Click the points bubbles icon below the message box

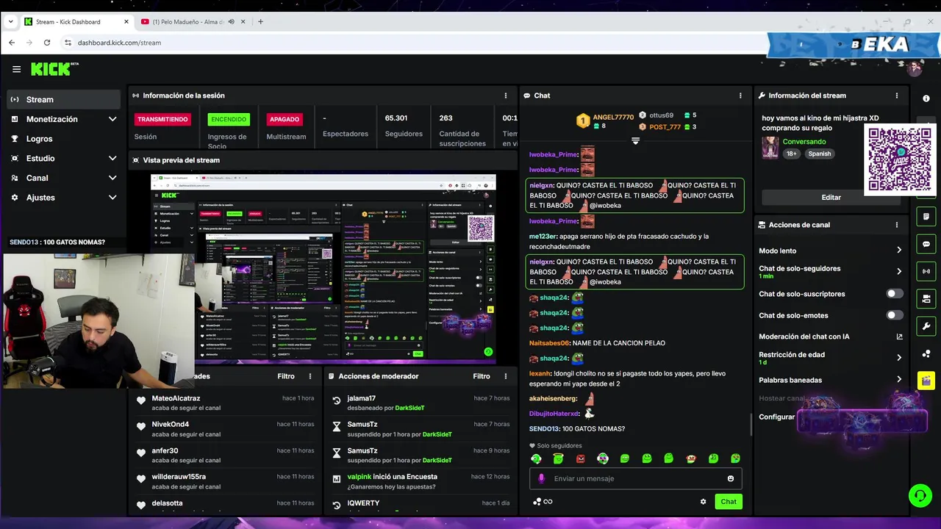point(537,502)
